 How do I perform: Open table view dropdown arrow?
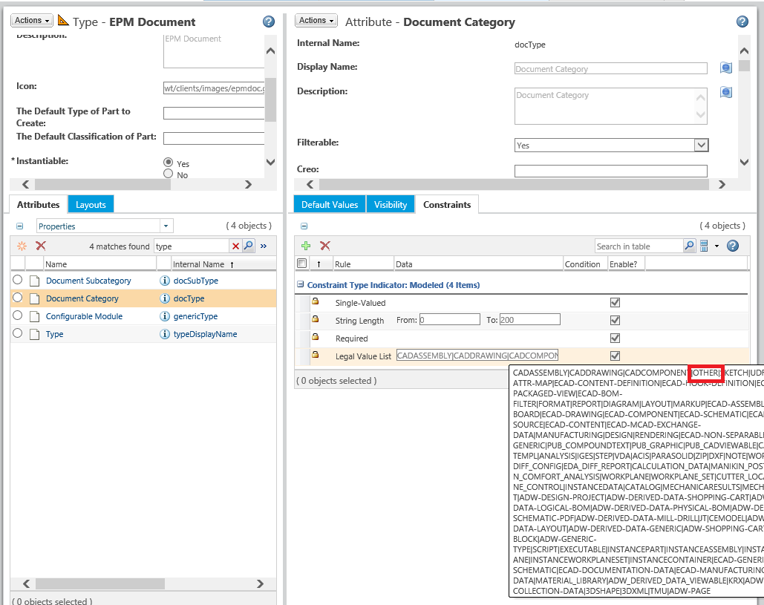[716, 246]
